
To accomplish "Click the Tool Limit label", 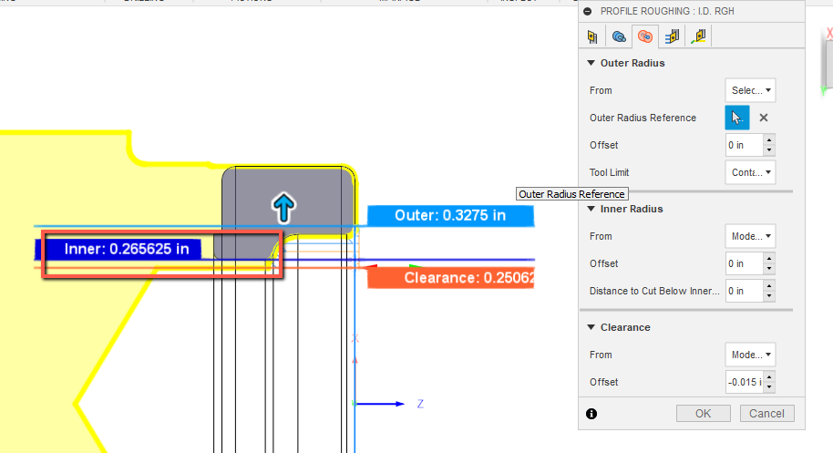I will (609, 172).
